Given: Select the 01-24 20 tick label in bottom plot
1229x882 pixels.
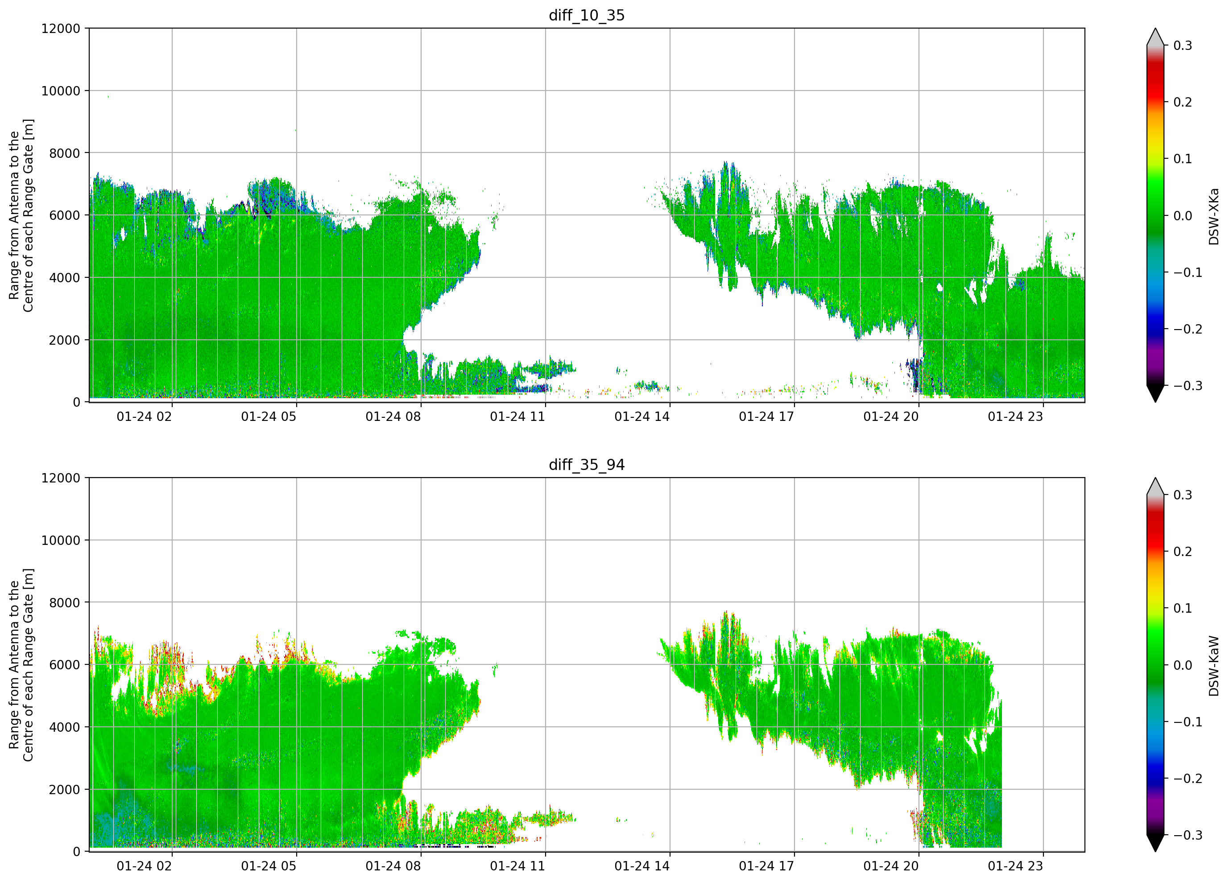Looking at the screenshot, I should [x=891, y=866].
